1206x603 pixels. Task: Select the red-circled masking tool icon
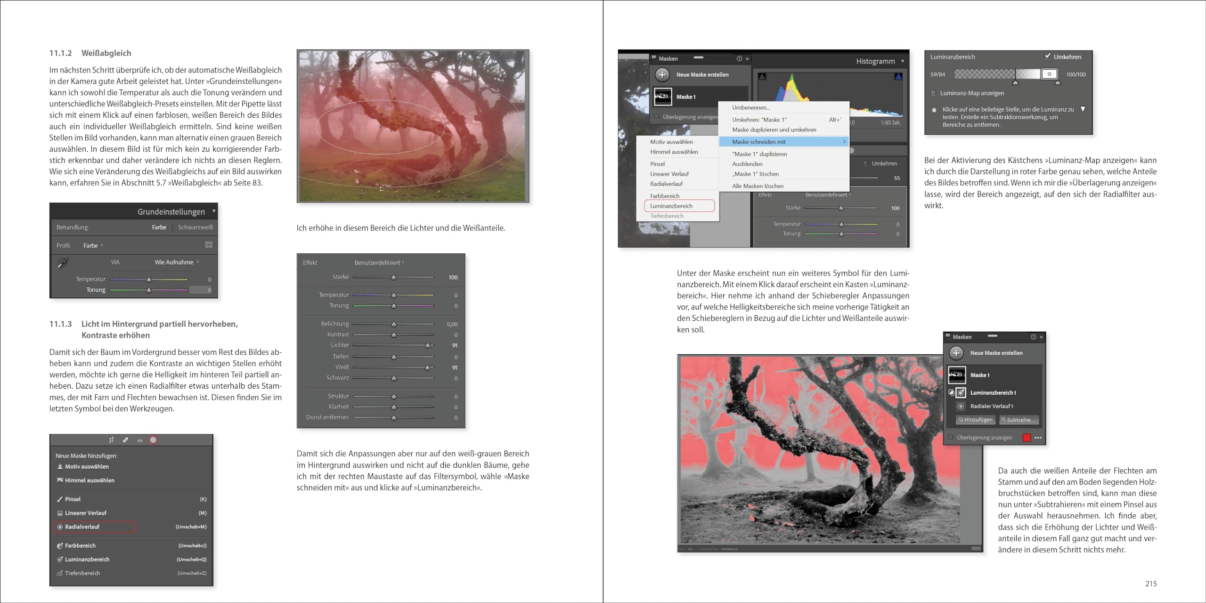point(153,440)
